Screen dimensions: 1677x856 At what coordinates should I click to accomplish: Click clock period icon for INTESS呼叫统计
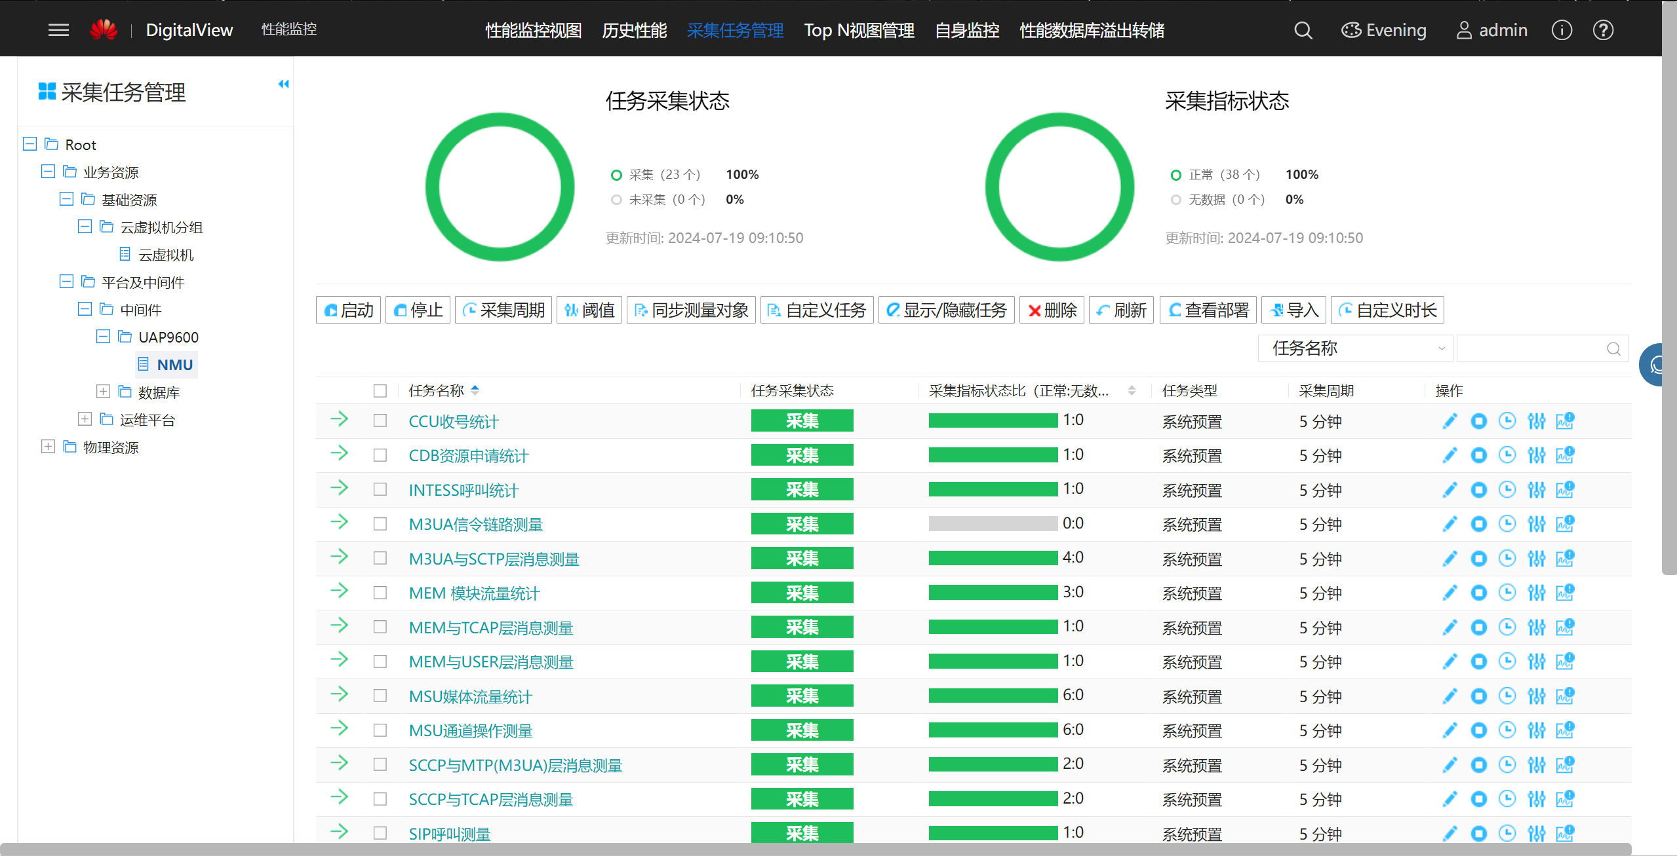[1507, 489]
